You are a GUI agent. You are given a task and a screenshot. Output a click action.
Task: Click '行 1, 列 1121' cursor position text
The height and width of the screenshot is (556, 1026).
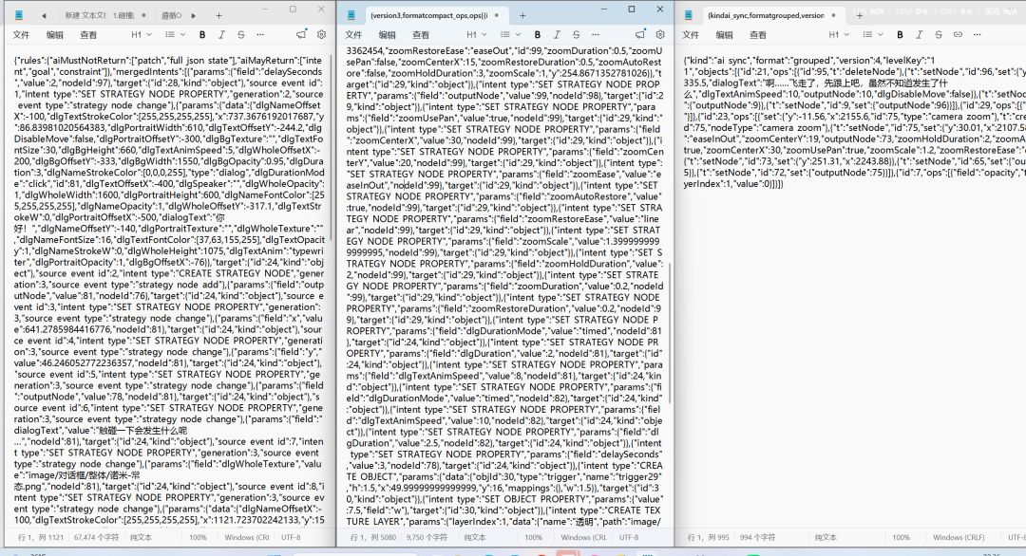click(x=41, y=538)
